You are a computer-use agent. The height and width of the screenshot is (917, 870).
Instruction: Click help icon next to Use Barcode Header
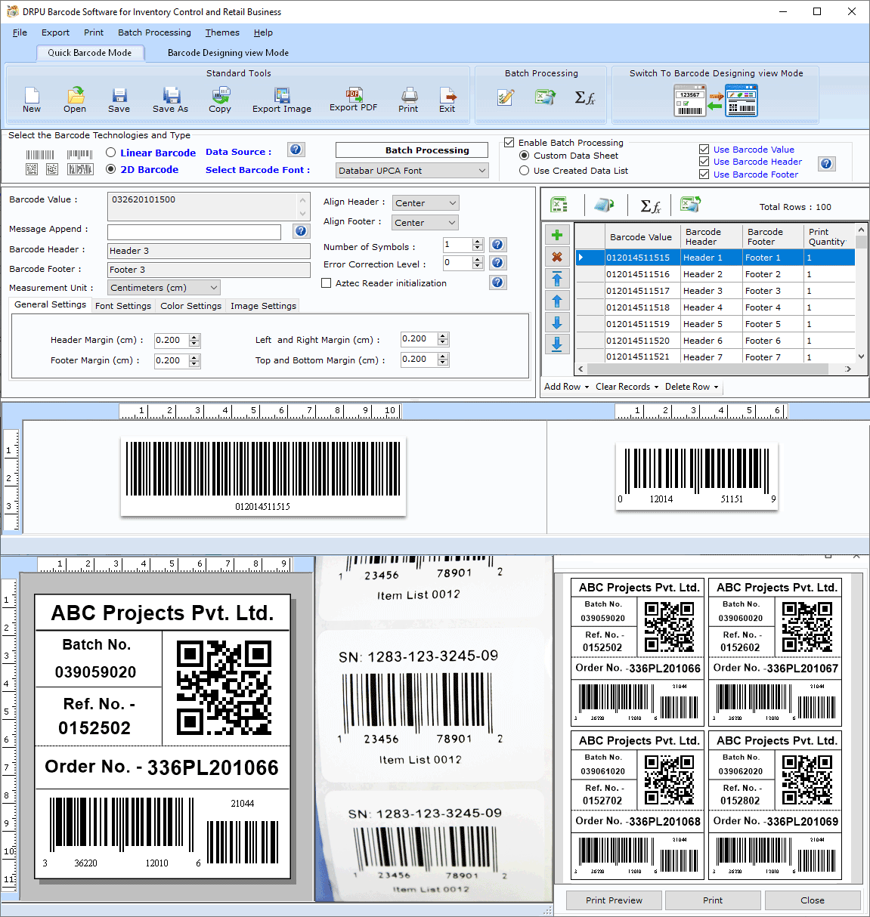[827, 164]
